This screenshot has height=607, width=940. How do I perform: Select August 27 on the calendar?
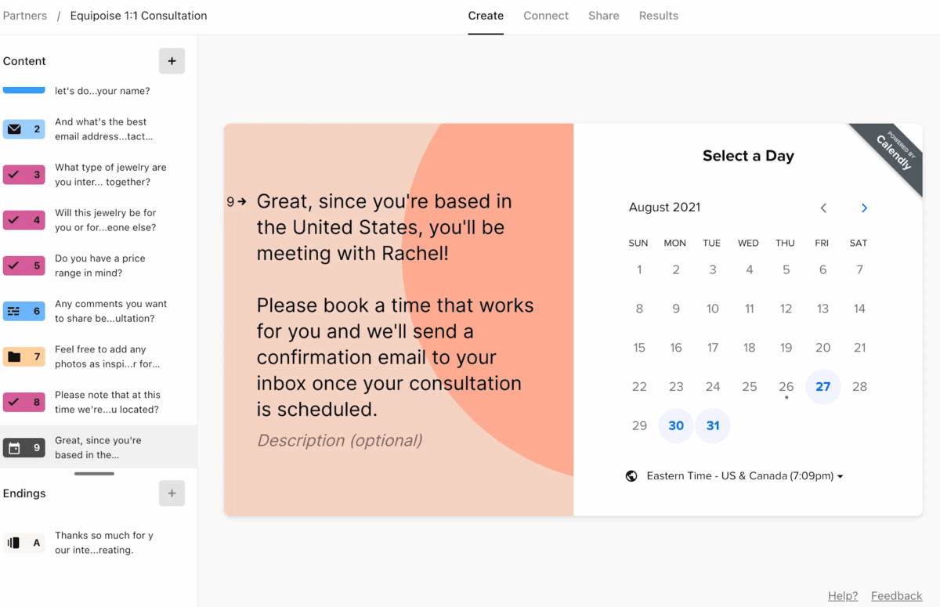[822, 386]
